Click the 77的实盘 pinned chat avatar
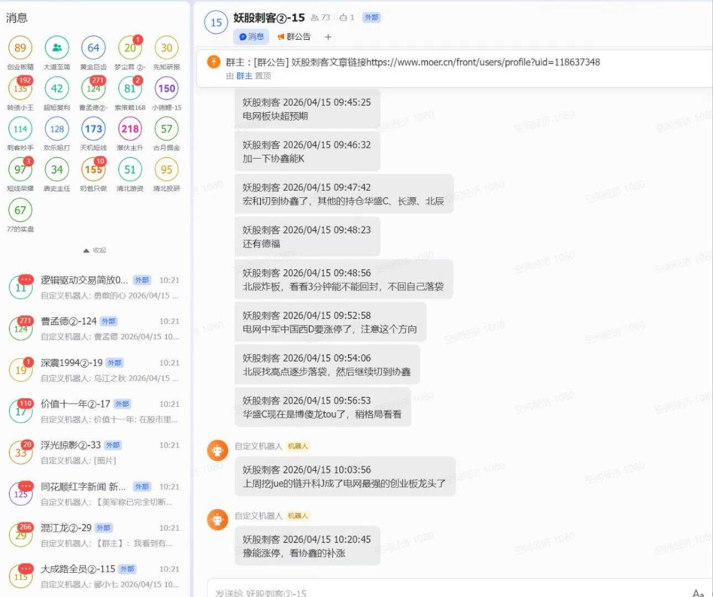 [21, 210]
